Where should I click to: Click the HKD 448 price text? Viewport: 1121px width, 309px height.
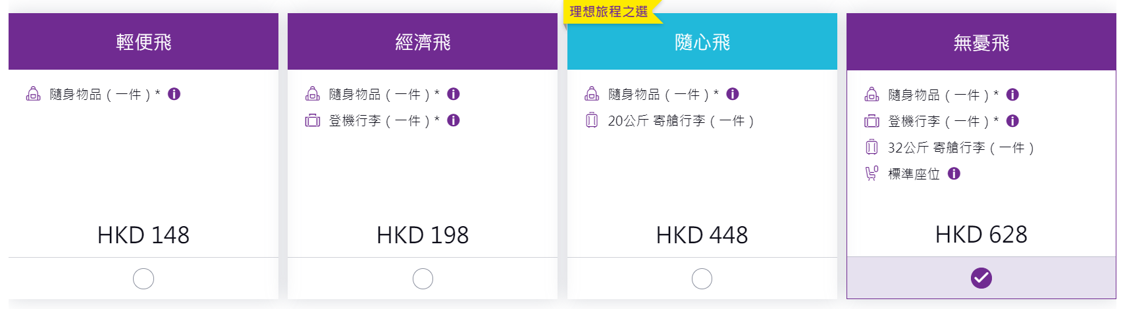(702, 235)
